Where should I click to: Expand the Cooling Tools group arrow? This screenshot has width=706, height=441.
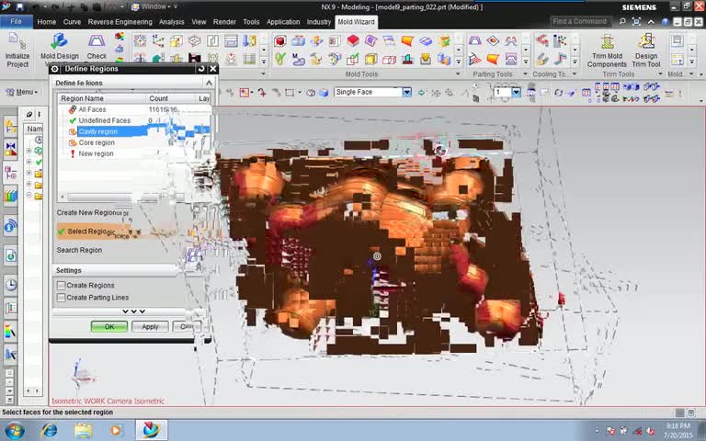pos(575,74)
